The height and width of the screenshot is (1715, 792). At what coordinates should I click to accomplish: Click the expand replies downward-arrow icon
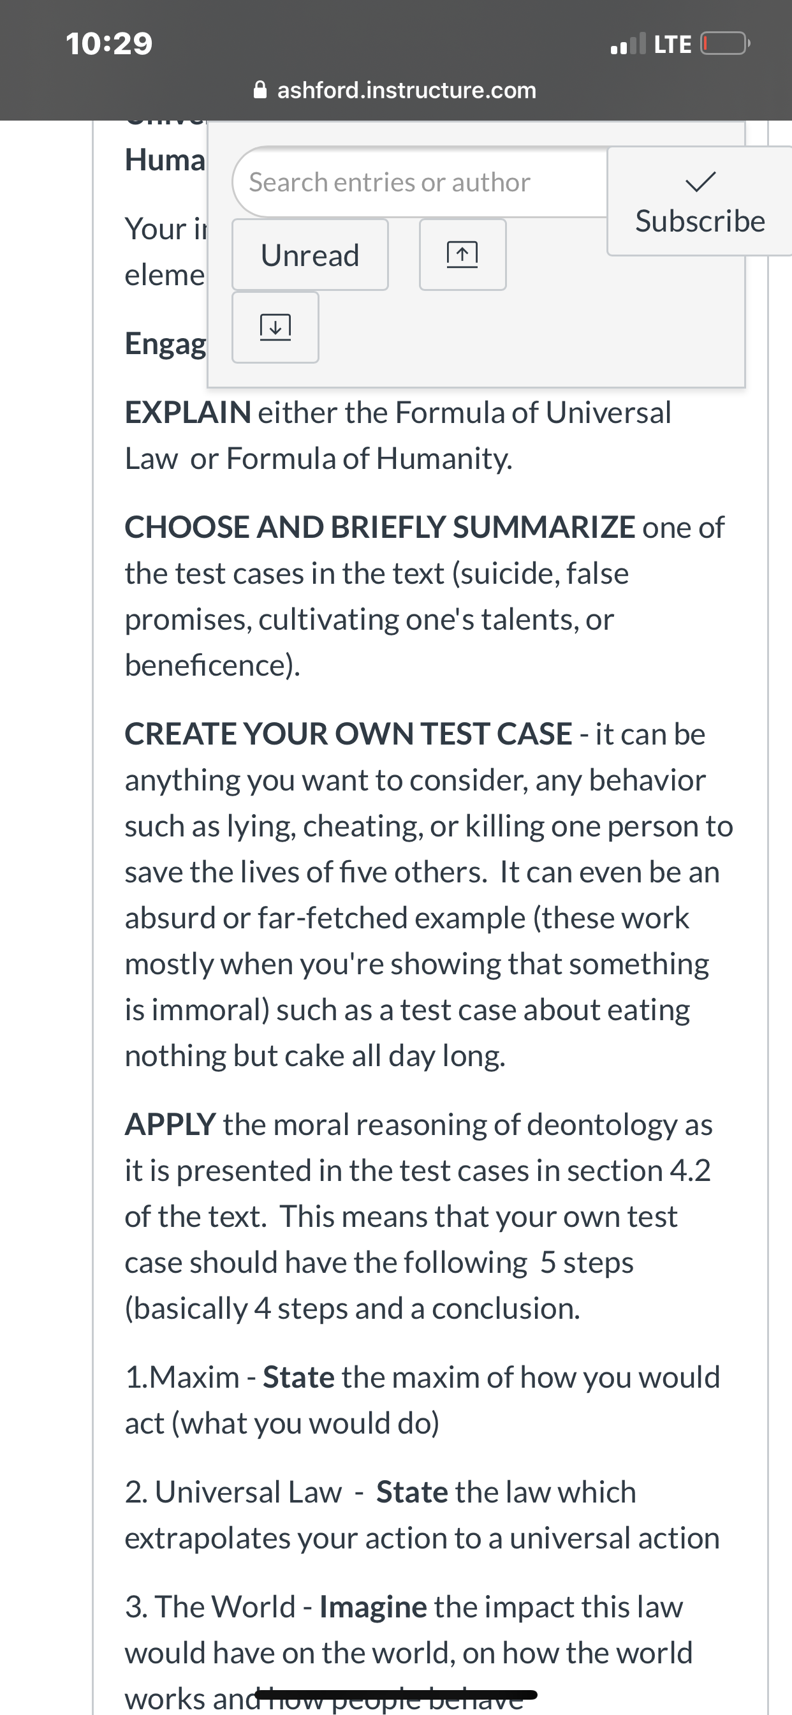coord(275,327)
